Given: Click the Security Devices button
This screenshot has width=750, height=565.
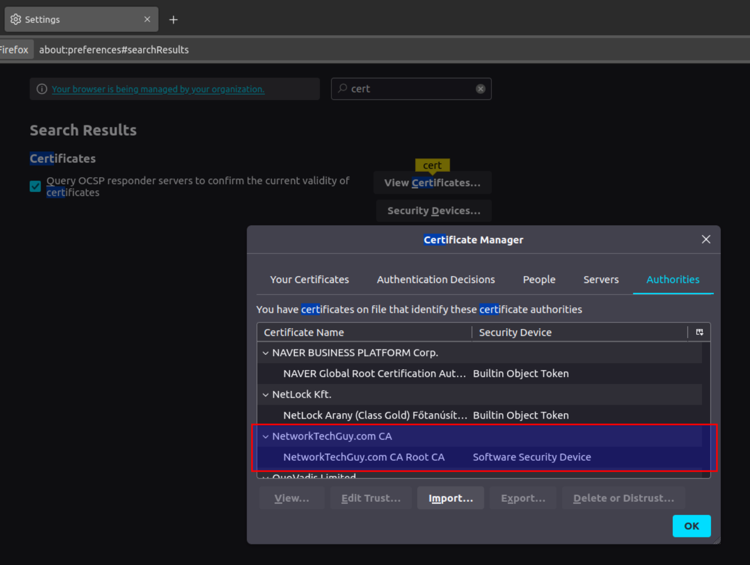Looking at the screenshot, I should (434, 211).
